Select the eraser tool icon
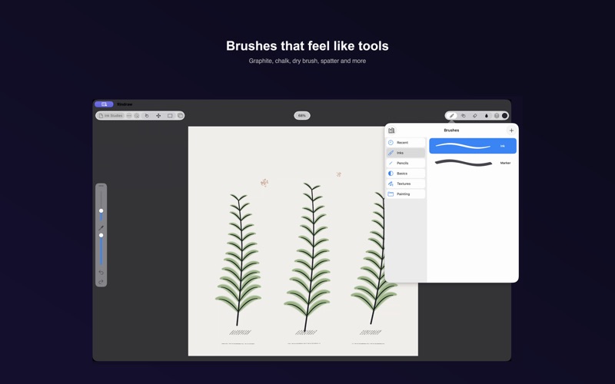The width and height of the screenshot is (615, 384). 474,116
